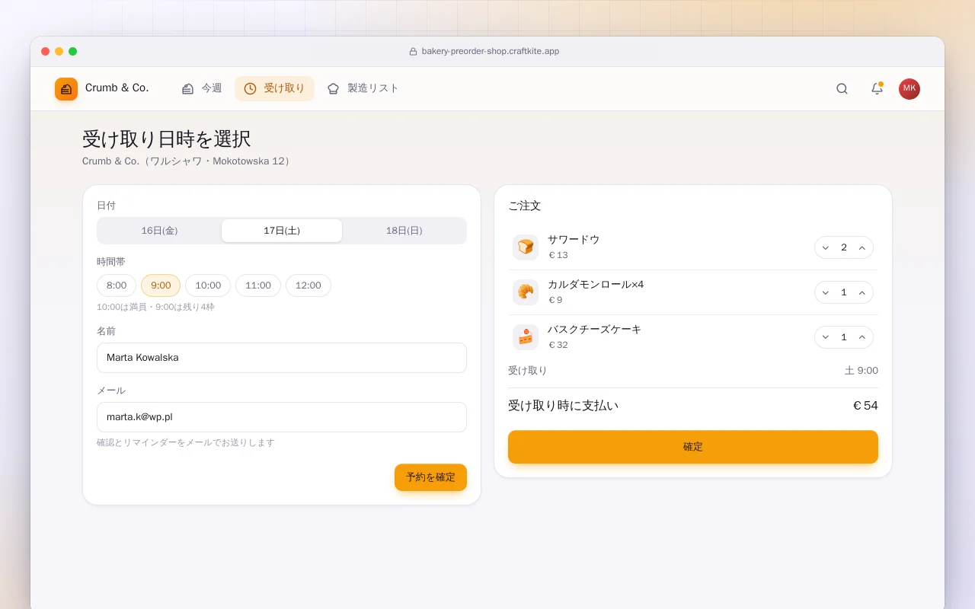Click the address bar URL bakery-preorder-shop.craftkite.app
Screen dimensions: 975x609
click(491, 52)
